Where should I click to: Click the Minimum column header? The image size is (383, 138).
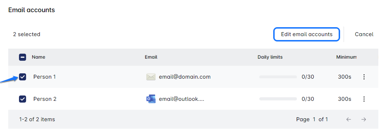pos(347,57)
